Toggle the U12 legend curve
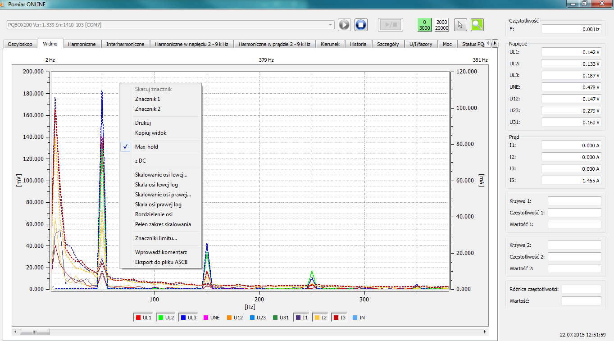This screenshot has width=614, height=341. 235,318
